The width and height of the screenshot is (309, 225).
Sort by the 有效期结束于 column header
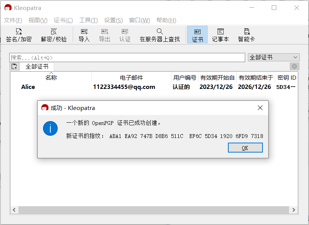(x=256, y=78)
